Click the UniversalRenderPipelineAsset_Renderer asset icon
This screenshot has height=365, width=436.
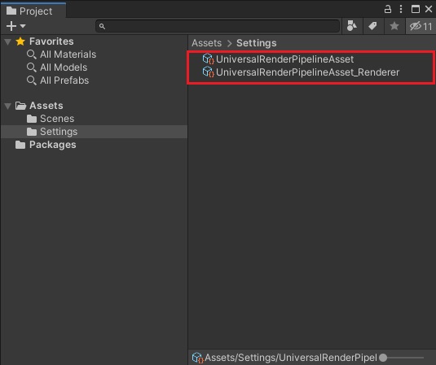pos(209,72)
